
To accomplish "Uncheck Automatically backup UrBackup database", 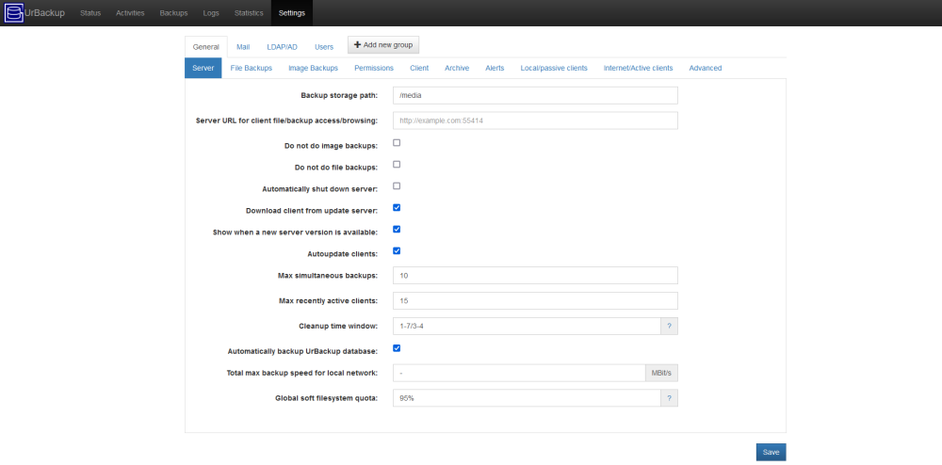I will pos(397,348).
